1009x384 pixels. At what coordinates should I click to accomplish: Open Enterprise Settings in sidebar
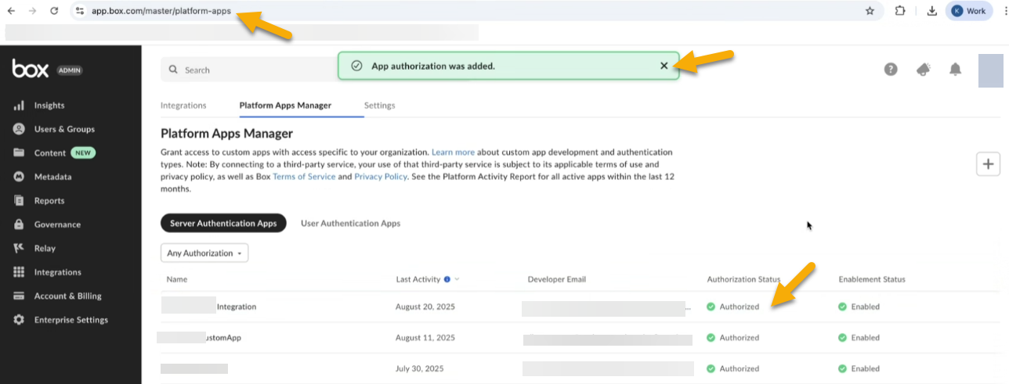pos(60,320)
